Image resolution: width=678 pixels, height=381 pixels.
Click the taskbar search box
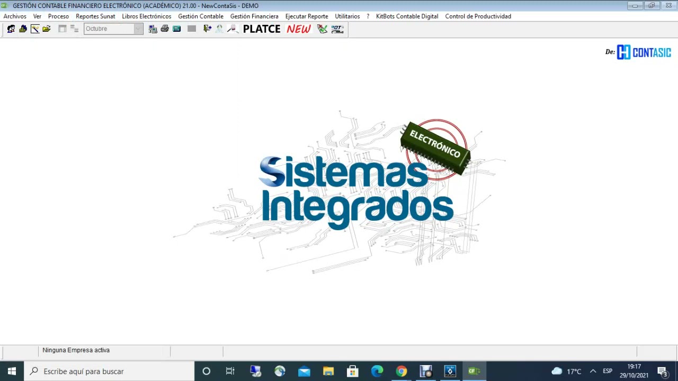(x=109, y=371)
